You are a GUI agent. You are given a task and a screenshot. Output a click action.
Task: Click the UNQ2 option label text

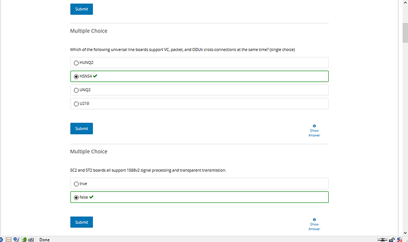85,89
